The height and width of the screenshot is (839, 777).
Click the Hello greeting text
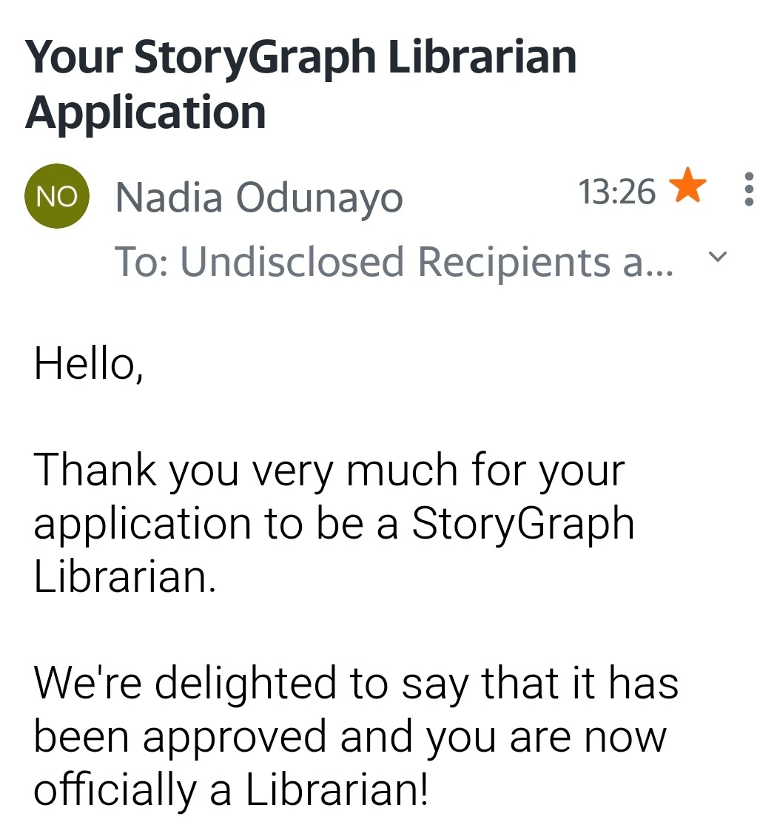[x=88, y=363]
